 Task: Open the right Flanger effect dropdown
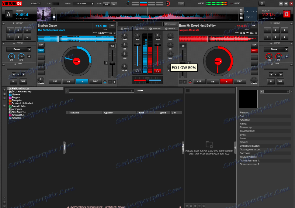(x=286, y=49)
